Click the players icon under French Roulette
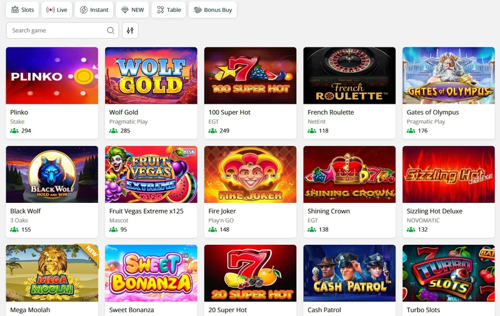 (x=312, y=131)
